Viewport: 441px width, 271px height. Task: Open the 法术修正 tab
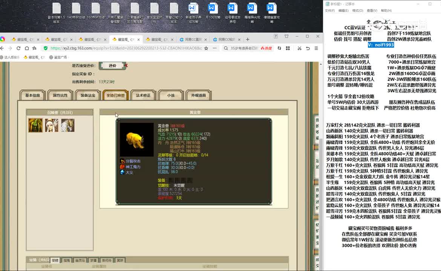click(x=143, y=96)
